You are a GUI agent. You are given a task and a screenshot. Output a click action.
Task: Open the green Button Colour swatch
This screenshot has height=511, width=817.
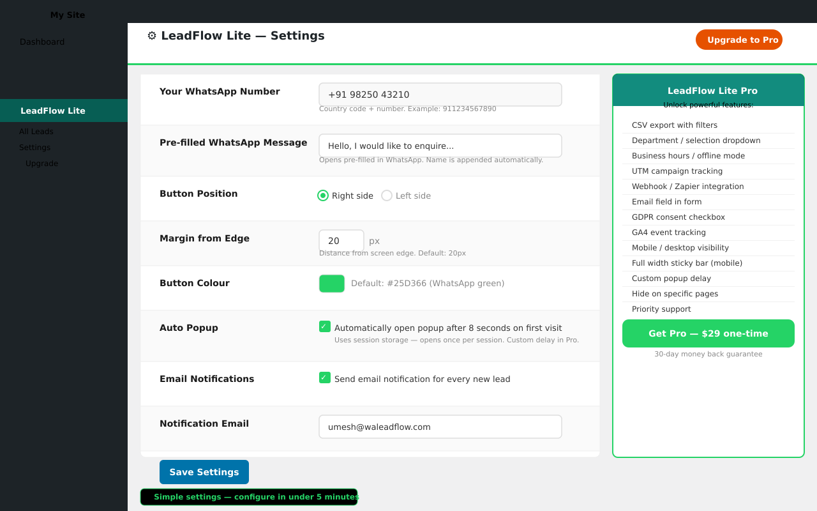click(x=332, y=284)
